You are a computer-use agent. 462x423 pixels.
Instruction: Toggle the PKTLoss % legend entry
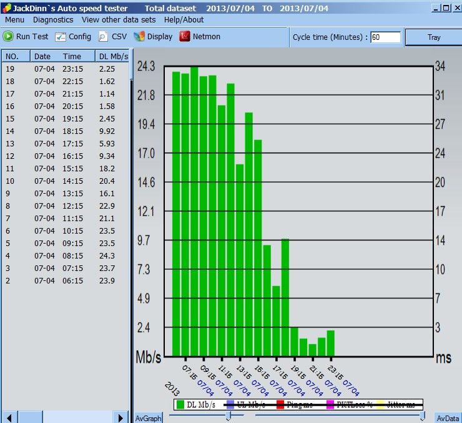tap(350, 405)
